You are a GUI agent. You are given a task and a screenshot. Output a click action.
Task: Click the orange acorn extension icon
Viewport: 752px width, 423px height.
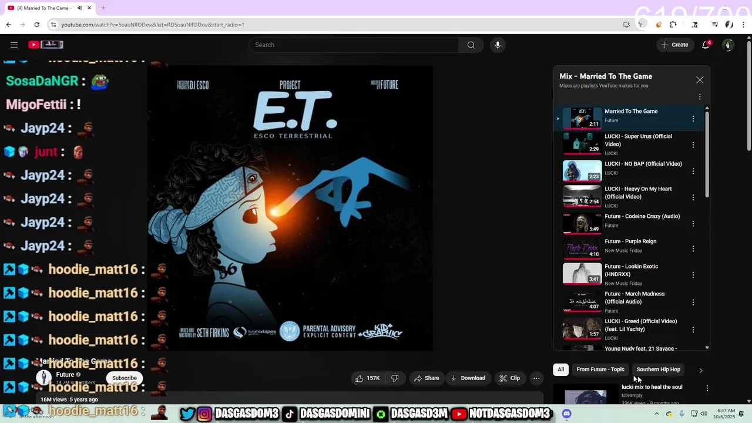coord(658,25)
